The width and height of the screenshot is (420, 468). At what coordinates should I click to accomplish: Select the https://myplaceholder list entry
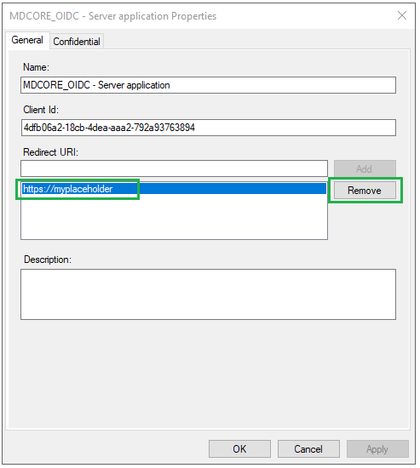[x=174, y=189]
